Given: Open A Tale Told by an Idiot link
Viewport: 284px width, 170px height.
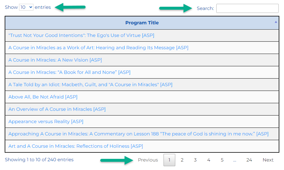Looking at the screenshot, I should 90,85.
